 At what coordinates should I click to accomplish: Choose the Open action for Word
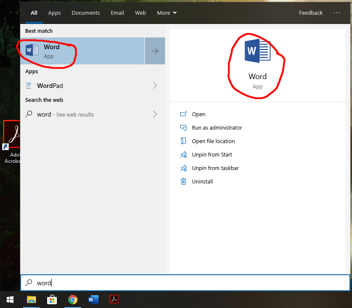(198, 114)
